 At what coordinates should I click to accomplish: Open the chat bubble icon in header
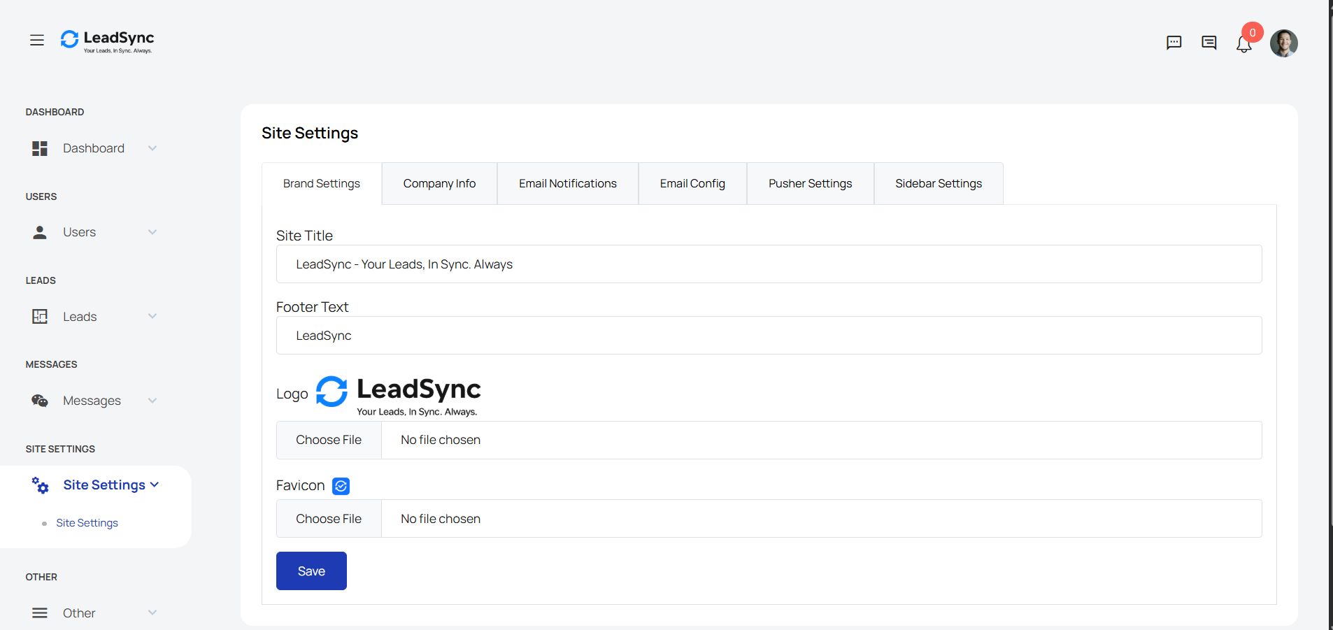pyautogui.click(x=1174, y=43)
